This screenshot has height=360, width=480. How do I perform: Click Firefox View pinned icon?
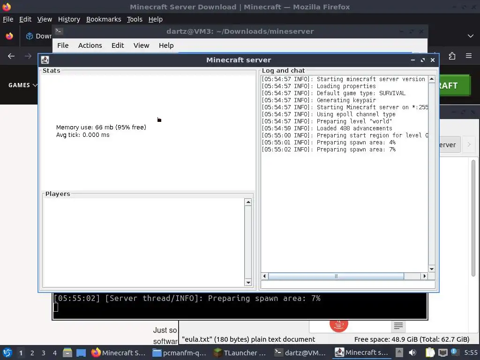9,36
